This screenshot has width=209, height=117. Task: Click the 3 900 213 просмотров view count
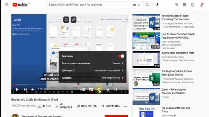point(24,106)
